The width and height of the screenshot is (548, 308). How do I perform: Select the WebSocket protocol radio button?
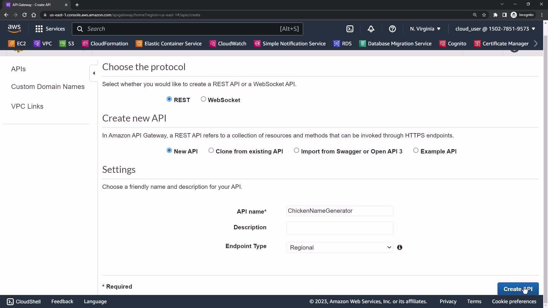click(203, 99)
